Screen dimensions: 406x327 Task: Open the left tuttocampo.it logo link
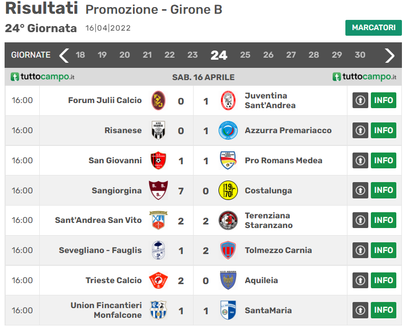click(x=42, y=77)
